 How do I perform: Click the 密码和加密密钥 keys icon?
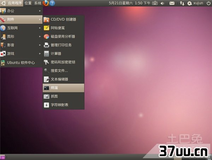pyautogui.click(x=46, y=62)
